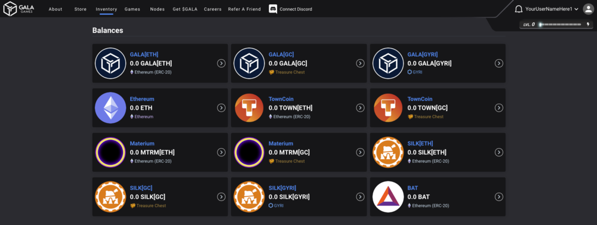Click the blue SILK[GYRI] title link
Image resolution: width=597 pixels, height=225 pixels.
pos(282,188)
